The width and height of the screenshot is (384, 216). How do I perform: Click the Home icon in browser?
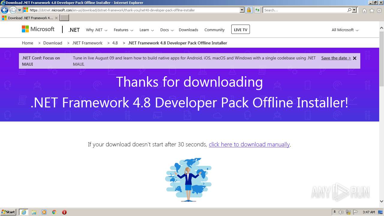[364, 10]
